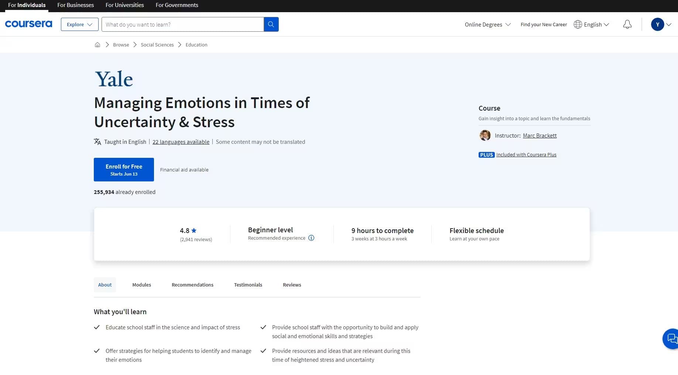
Task: Click the Some content may not be translated text
Action: 260,142
